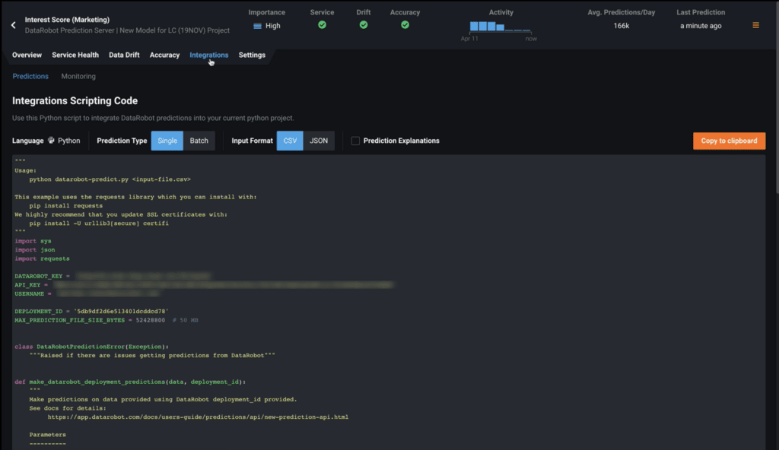Image resolution: width=779 pixels, height=450 pixels.
Task: Click the class DataRobotPredictionError line
Action: [91, 347]
